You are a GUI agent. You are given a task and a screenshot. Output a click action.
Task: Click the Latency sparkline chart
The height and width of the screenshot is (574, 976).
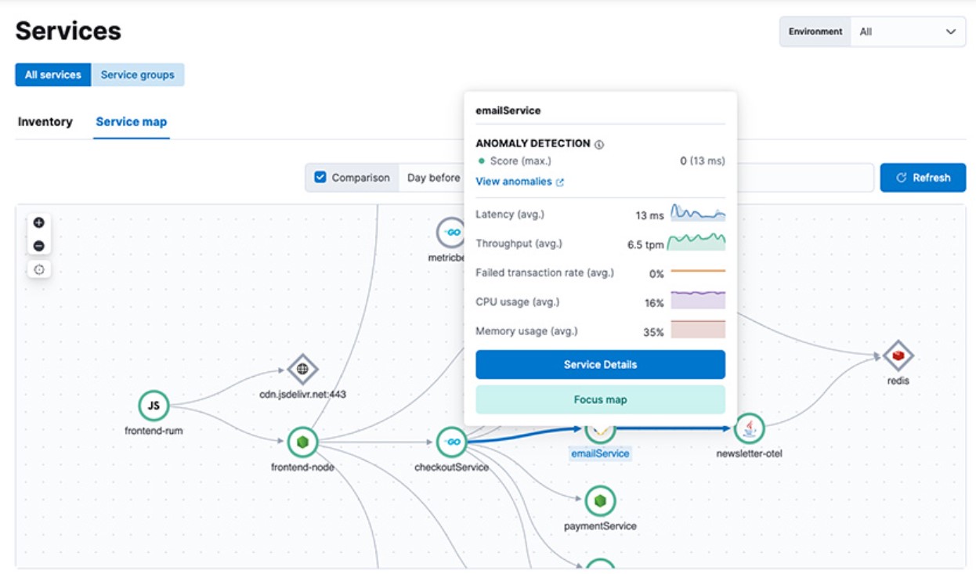tap(698, 213)
